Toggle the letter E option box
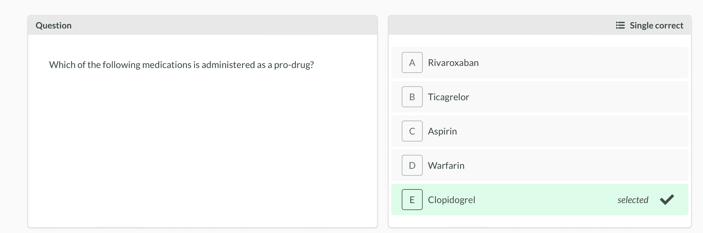Image resolution: width=703 pixels, height=233 pixels. click(x=412, y=200)
